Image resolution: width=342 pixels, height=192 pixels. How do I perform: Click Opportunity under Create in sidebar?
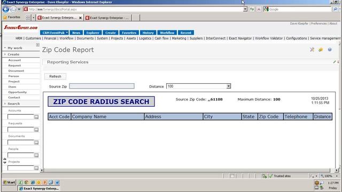[18, 92]
